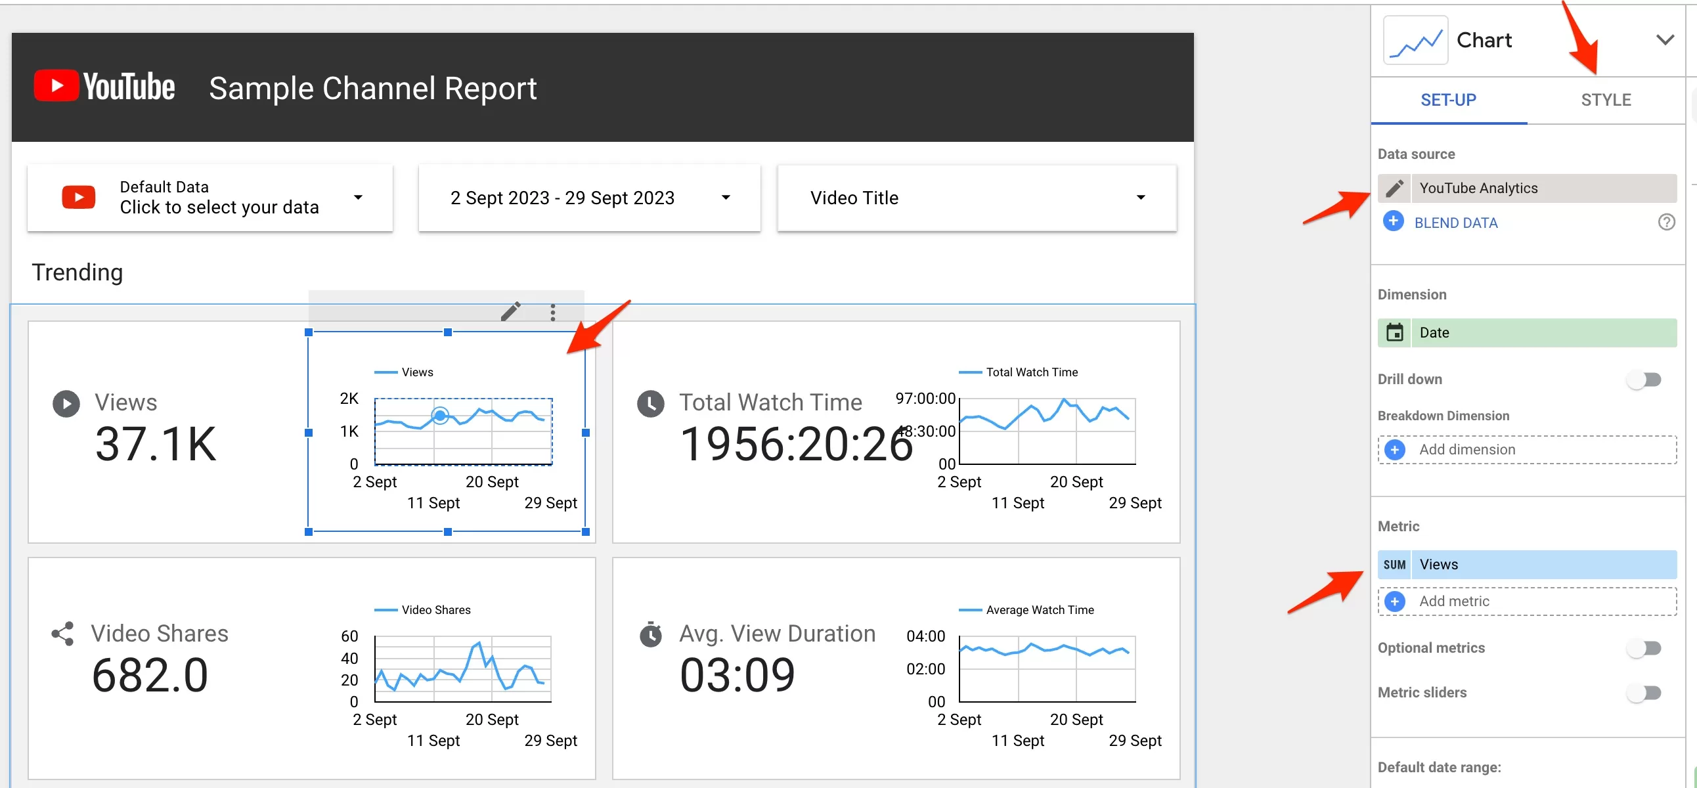Edit data source pencil icon beside YouTube Analytics
The height and width of the screenshot is (788, 1697).
[x=1394, y=188]
